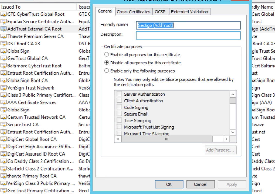Click the AAA Certificate Services icon
This screenshot has width=275, height=194.
[x=4, y=102]
